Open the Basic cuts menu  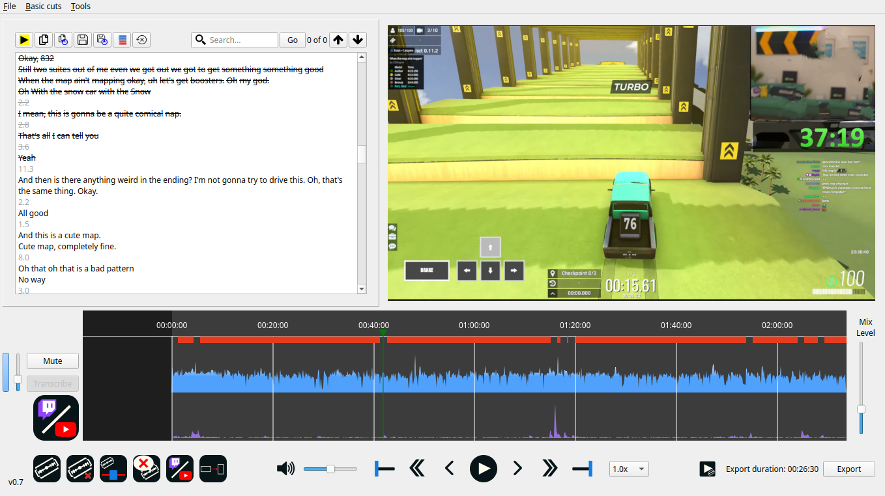point(44,6)
